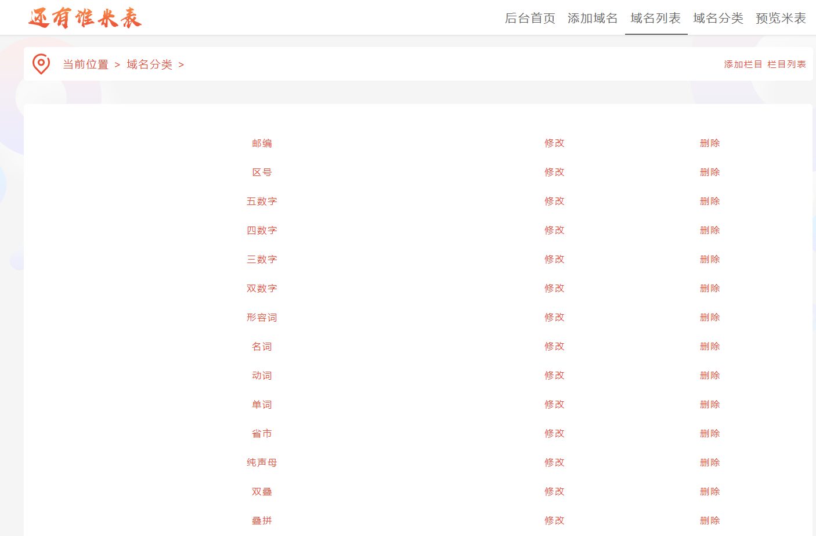Switch to the 域名列表 tab

(x=656, y=19)
